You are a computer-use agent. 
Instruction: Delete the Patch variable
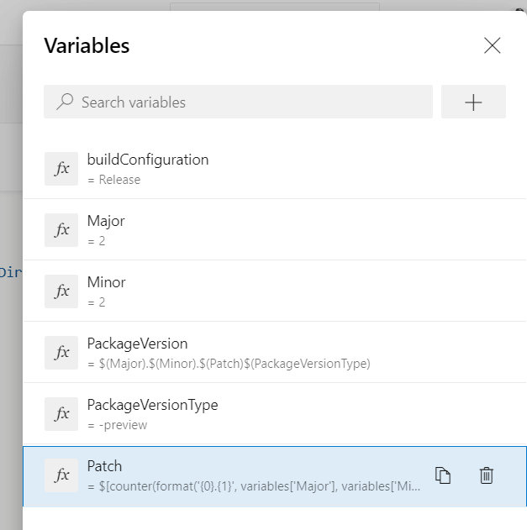click(x=486, y=475)
